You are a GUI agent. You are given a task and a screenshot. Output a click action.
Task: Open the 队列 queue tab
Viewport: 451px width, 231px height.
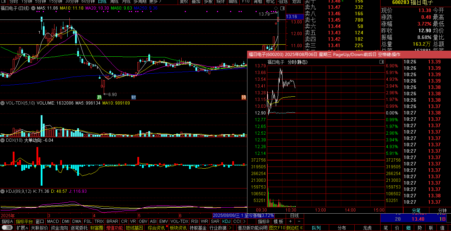(316, 228)
